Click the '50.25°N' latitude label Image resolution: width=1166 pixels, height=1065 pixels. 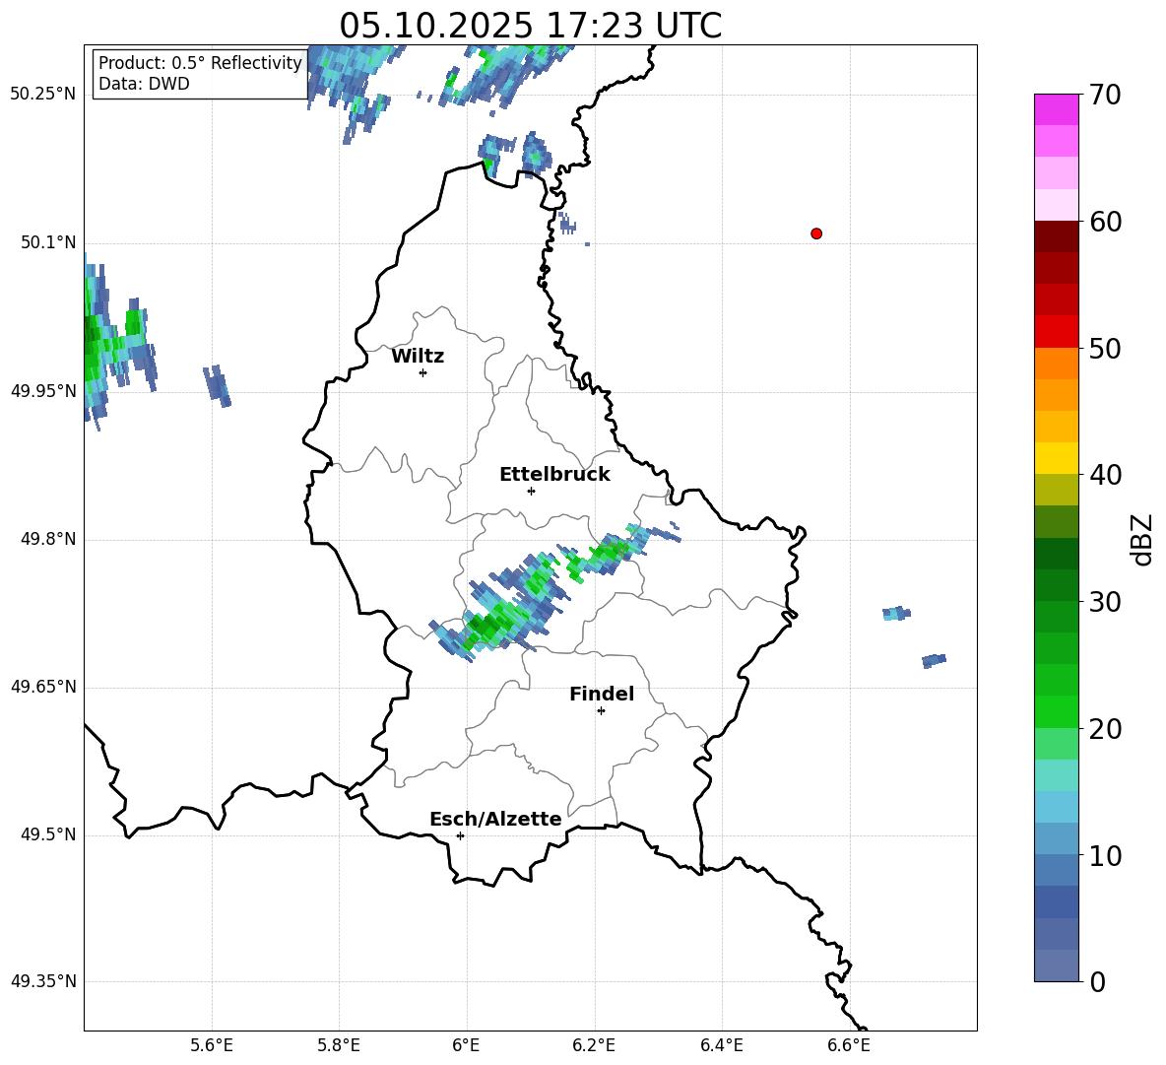coord(43,95)
